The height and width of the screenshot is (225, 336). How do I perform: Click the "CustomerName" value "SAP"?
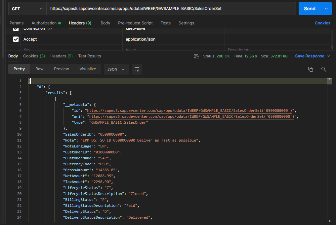pyautogui.click(x=103, y=158)
